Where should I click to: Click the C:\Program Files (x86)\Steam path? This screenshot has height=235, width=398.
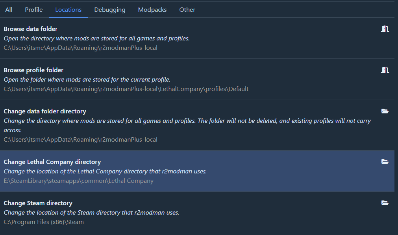pos(44,222)
